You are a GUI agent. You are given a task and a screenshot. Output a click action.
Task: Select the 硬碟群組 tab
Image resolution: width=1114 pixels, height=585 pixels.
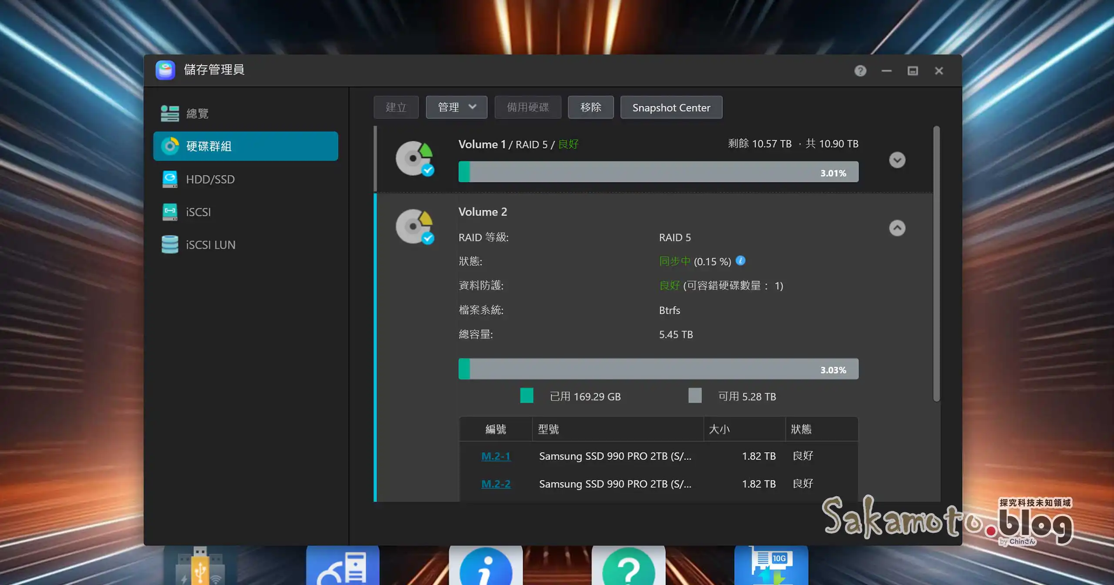click(208, 146)
